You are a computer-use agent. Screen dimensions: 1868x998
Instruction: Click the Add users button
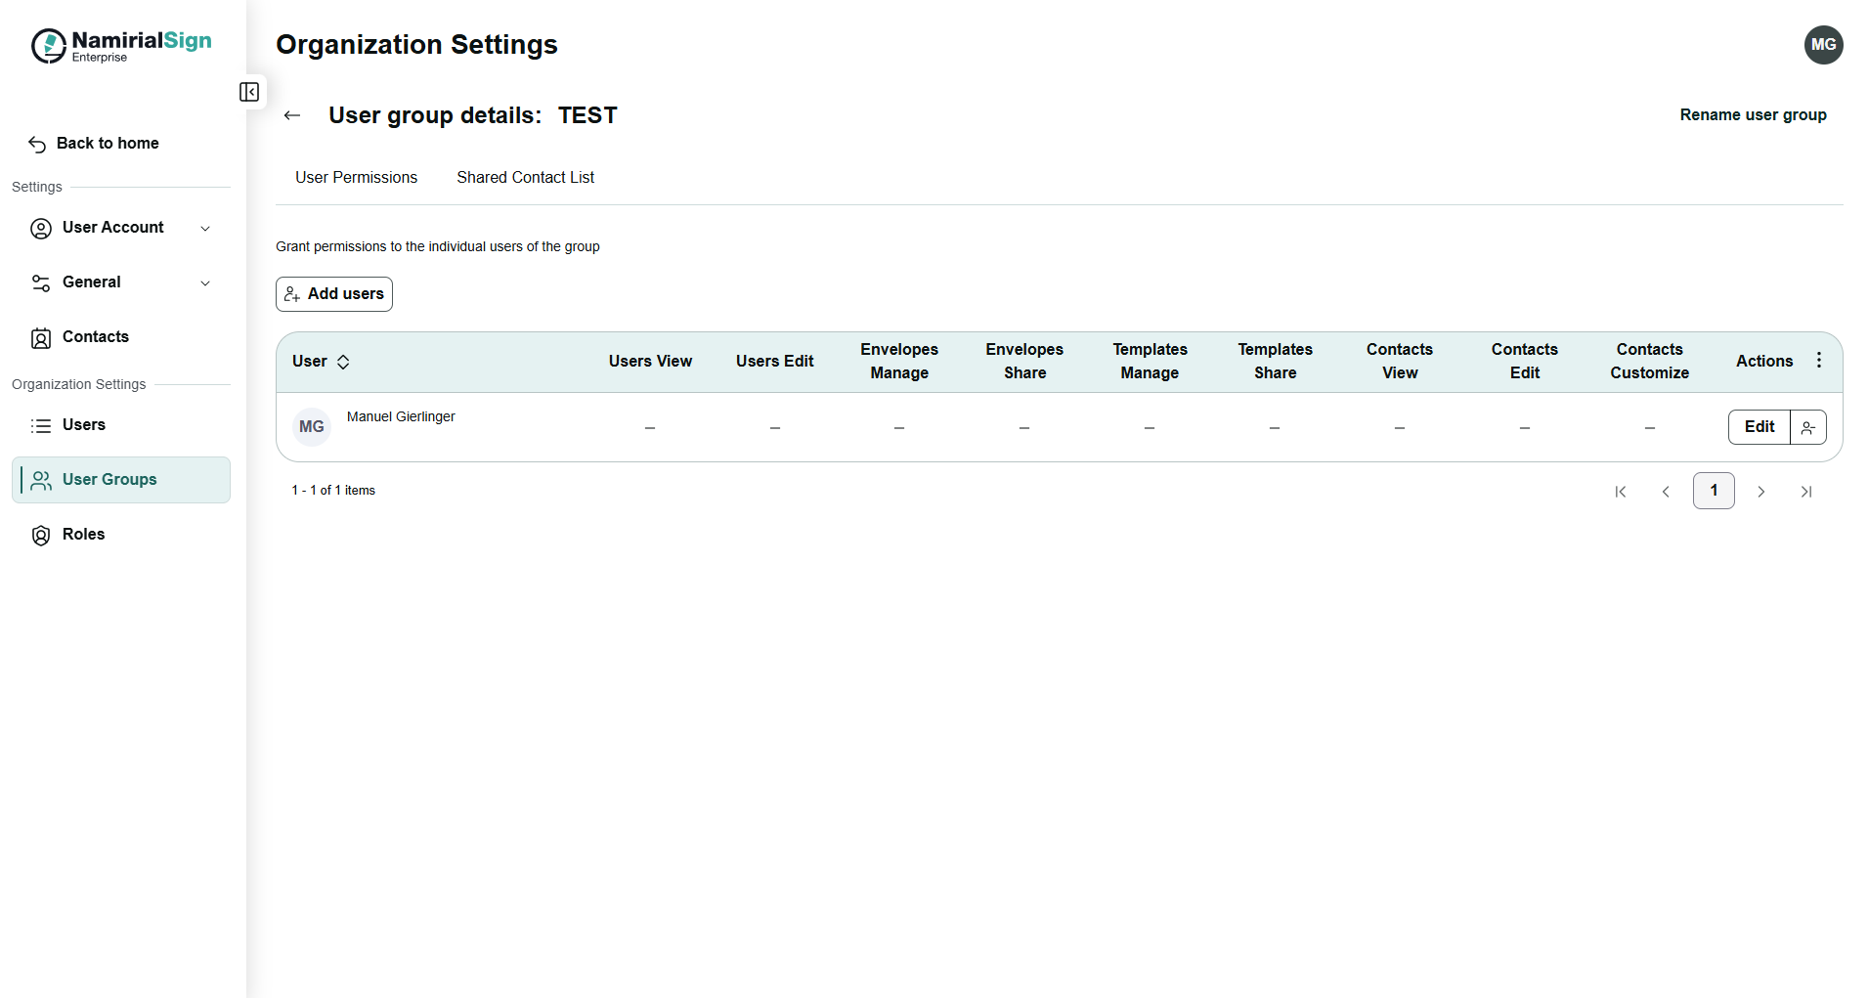pos(334,294)
